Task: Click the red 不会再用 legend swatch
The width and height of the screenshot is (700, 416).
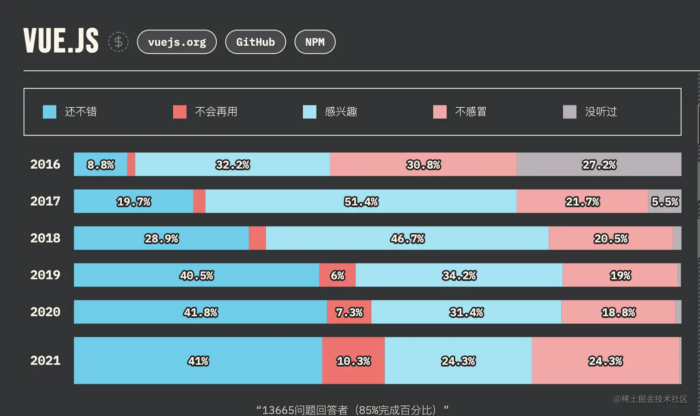Action: 180,112
